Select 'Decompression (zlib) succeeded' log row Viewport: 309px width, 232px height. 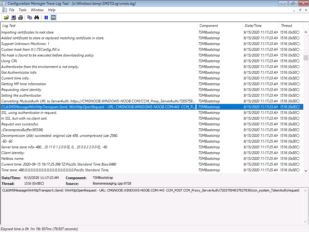coord(152,136)
